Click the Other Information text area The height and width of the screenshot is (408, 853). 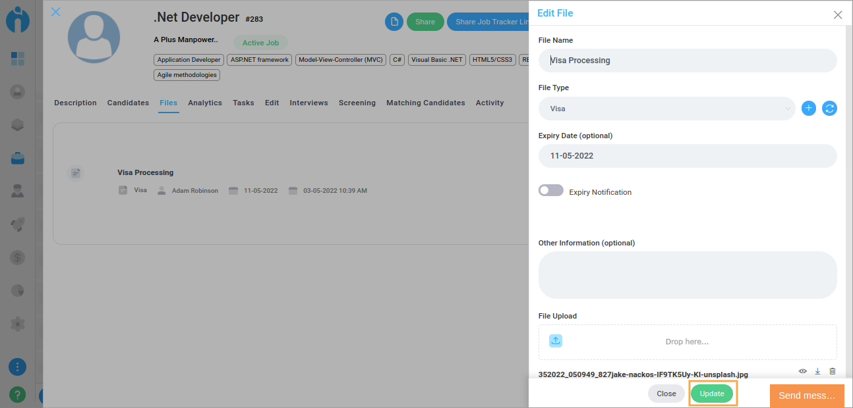point(687,275)
